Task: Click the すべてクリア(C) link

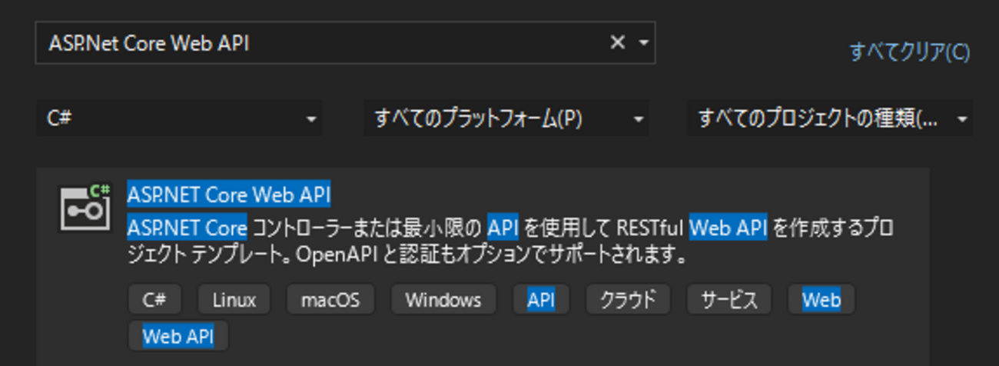Action: [x=909, y=52]
